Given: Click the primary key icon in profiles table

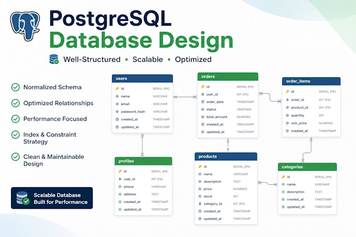Looking at the screenshot, I should 120,171.
